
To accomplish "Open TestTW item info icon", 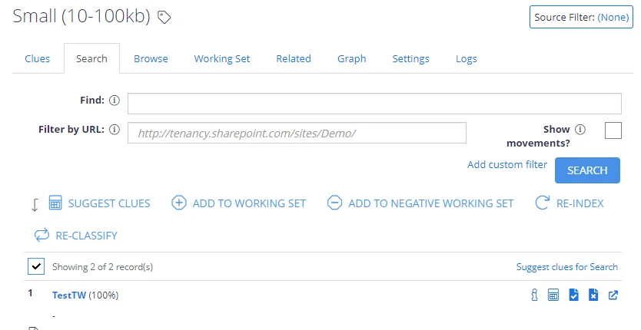I will click(x=534, y=295).
